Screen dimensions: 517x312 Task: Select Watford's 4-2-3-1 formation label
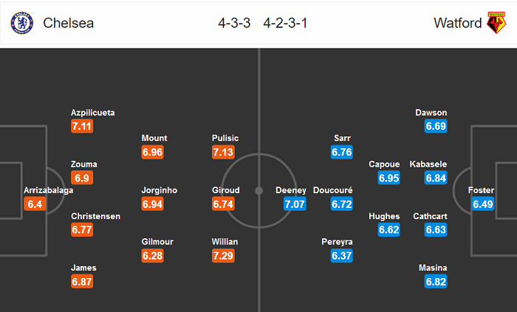coord(284,23)
